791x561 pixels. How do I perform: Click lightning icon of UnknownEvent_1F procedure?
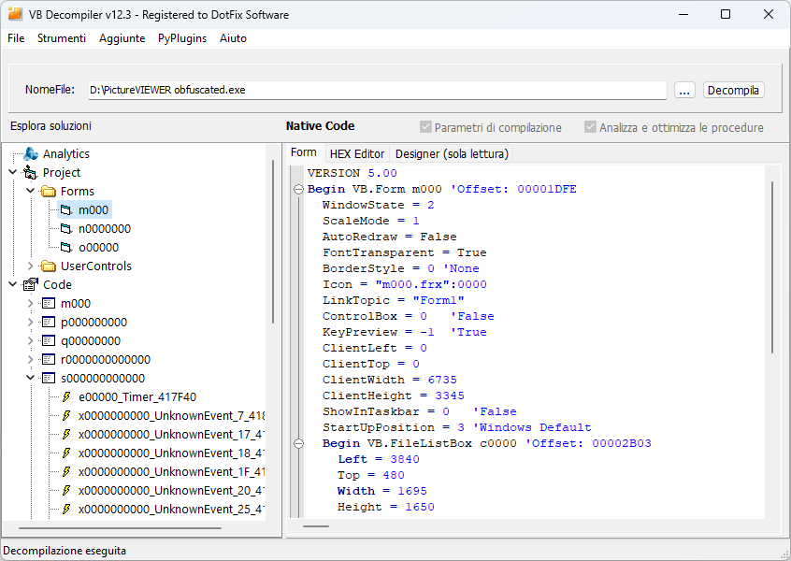pyautogui.click(x=66, y=471)
